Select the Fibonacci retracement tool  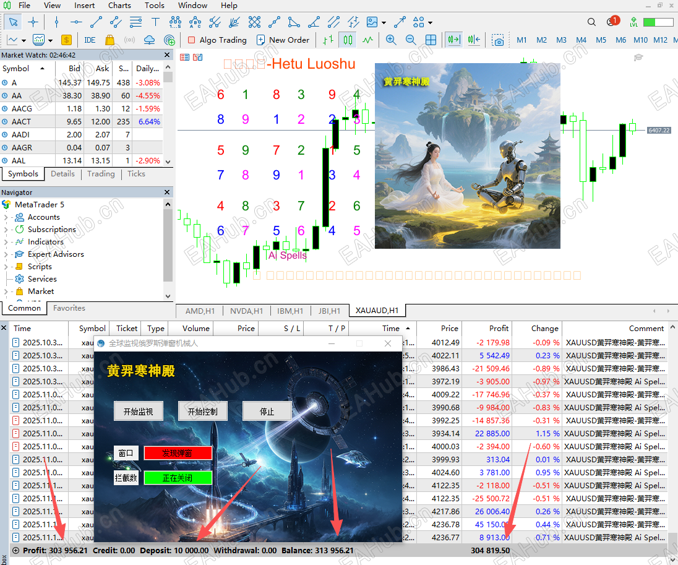click(135, 22)
